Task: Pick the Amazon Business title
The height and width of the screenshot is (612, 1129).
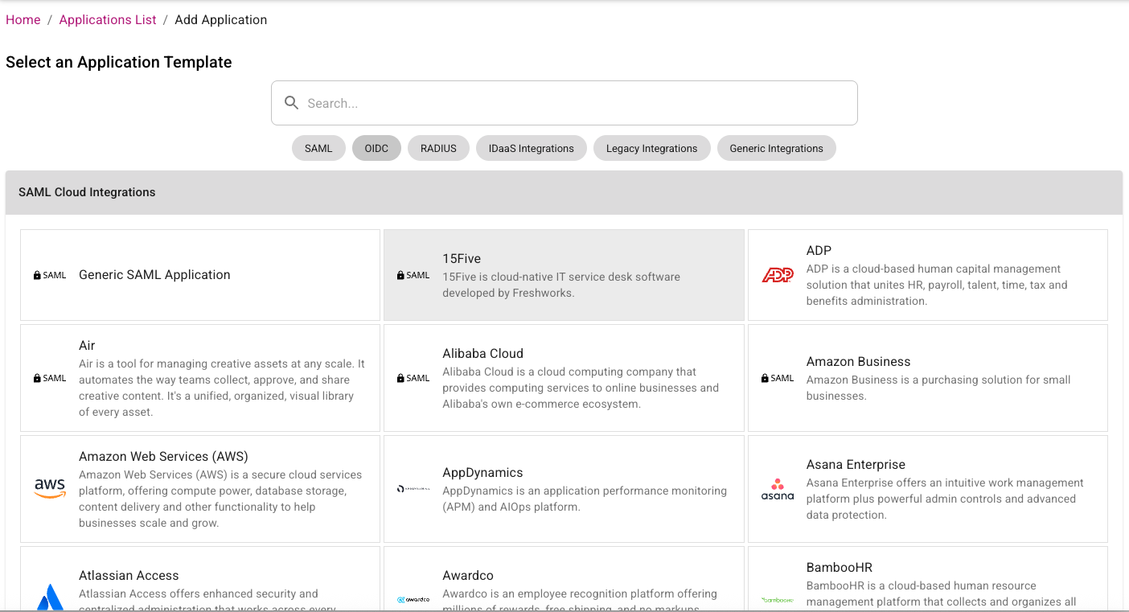Action: click(858, 362)
